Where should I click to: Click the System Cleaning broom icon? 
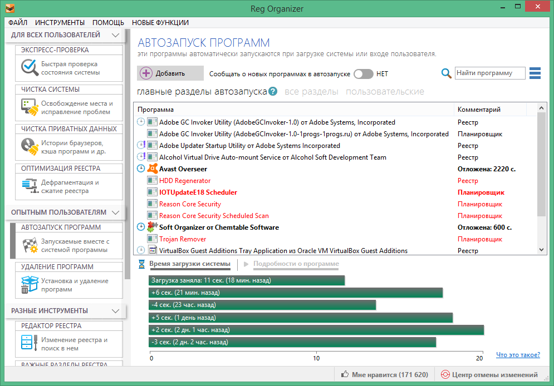tap(29, 107)
